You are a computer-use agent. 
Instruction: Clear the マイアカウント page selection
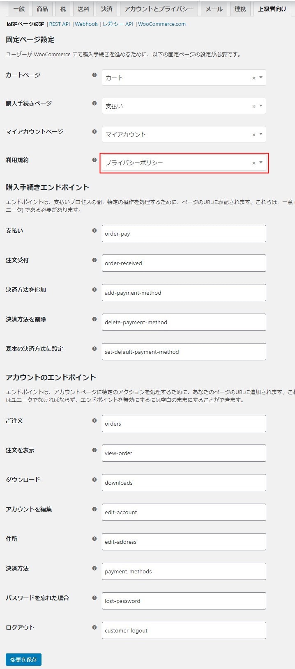click(254, 135)
